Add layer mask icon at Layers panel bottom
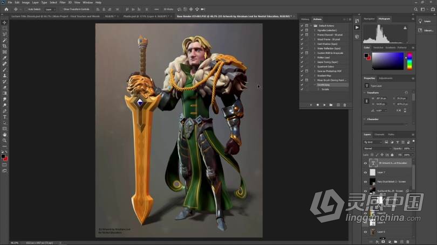Image resolution: width=437 pixels, height=245 pixels. coord(383,242)
